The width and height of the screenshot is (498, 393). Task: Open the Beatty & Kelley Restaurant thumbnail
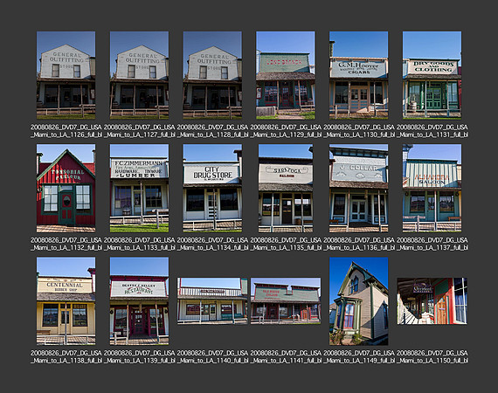[139, 301]
